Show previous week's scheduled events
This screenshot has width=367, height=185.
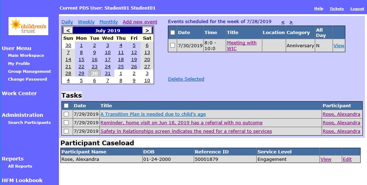tap(283, 22)
